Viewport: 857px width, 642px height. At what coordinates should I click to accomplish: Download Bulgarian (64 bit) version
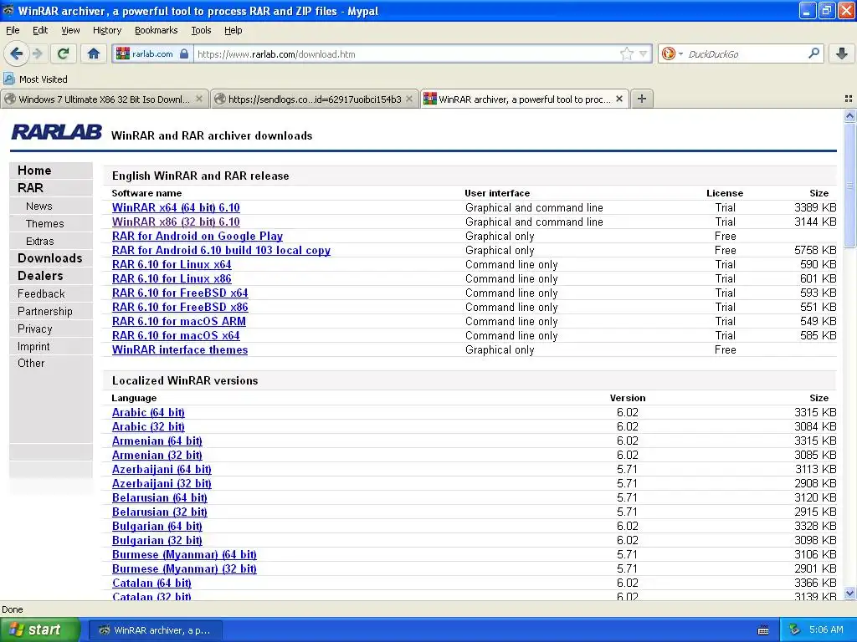tap(157, 526)
